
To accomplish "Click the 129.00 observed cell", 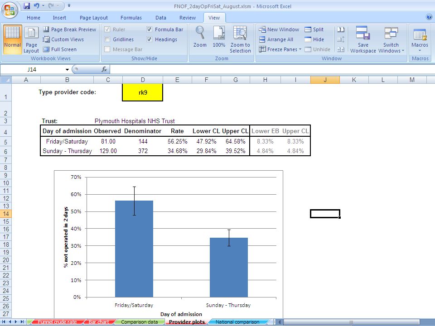I will click(x=108, y=151).
